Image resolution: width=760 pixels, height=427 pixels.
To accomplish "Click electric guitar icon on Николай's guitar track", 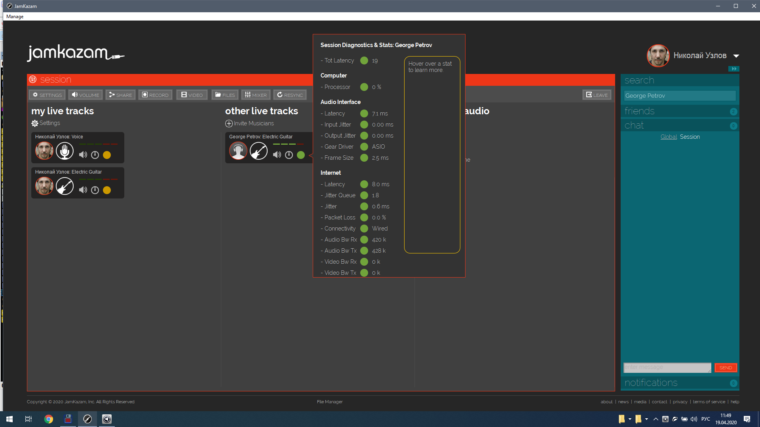I will pos(65,186).
